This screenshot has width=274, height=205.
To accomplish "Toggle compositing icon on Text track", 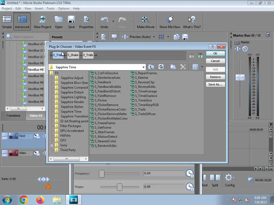I will pos(36,136).
